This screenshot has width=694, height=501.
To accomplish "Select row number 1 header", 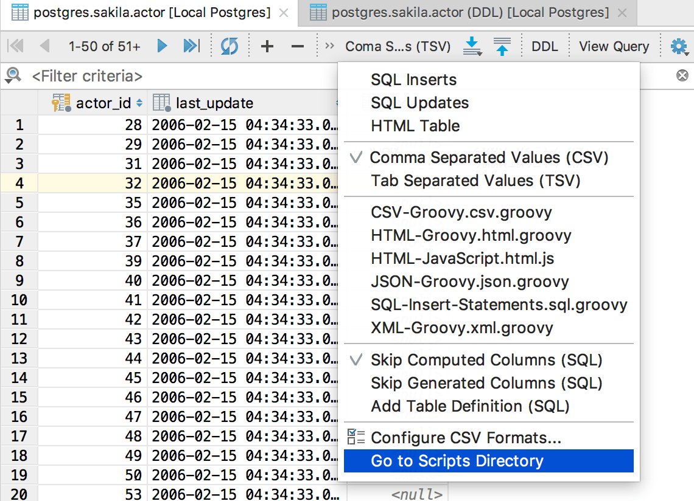I will pos(19,125).
